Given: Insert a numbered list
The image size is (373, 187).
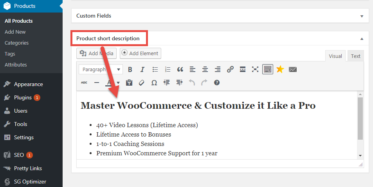Looking at the screenshot, I should point(168,70).
